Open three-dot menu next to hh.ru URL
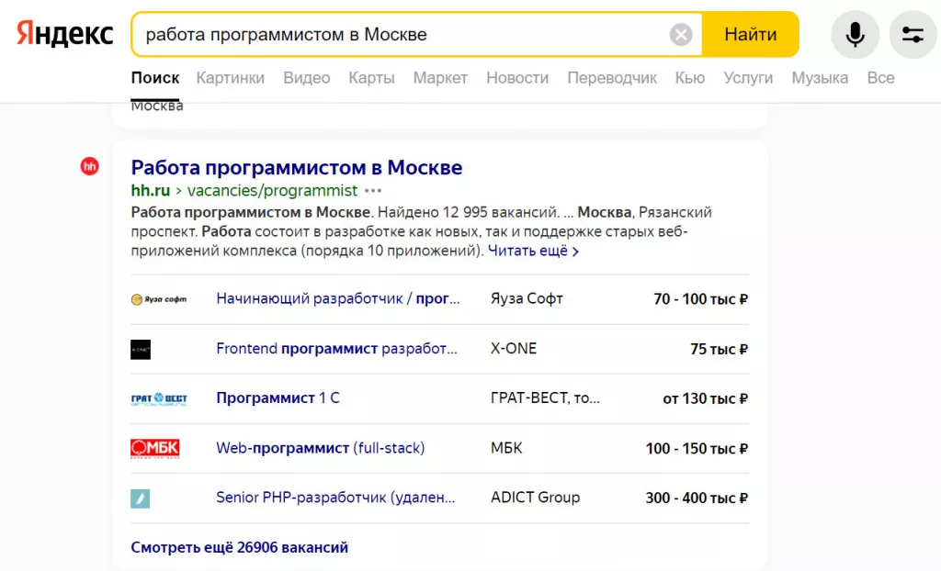941x571 pixels. point(372,191)
